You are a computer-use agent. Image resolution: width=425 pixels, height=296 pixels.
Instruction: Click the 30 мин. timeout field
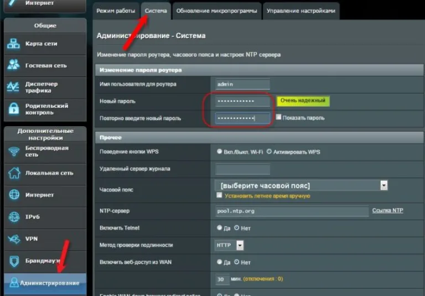[222, 279]
